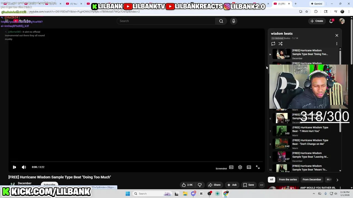Screen dimensions: 353x198
Task: Select the "From December" chip
Action: [x=312, y=180]
